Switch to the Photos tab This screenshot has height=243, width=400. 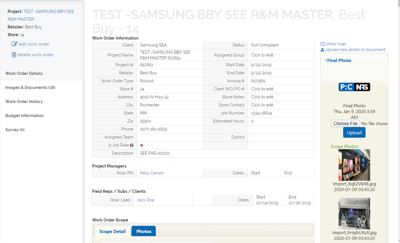144,231
